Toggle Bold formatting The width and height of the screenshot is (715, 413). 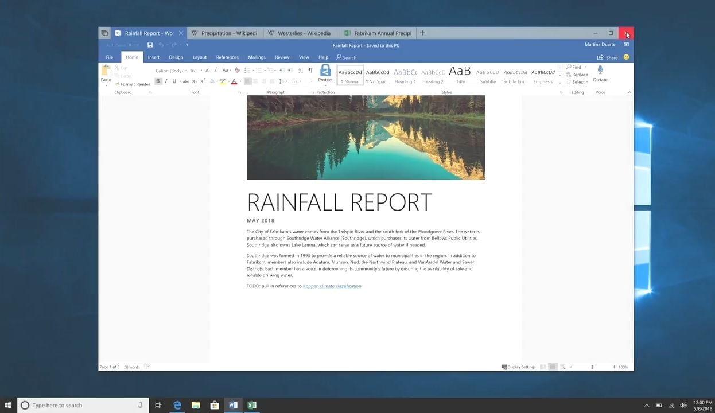coord(158,81)
